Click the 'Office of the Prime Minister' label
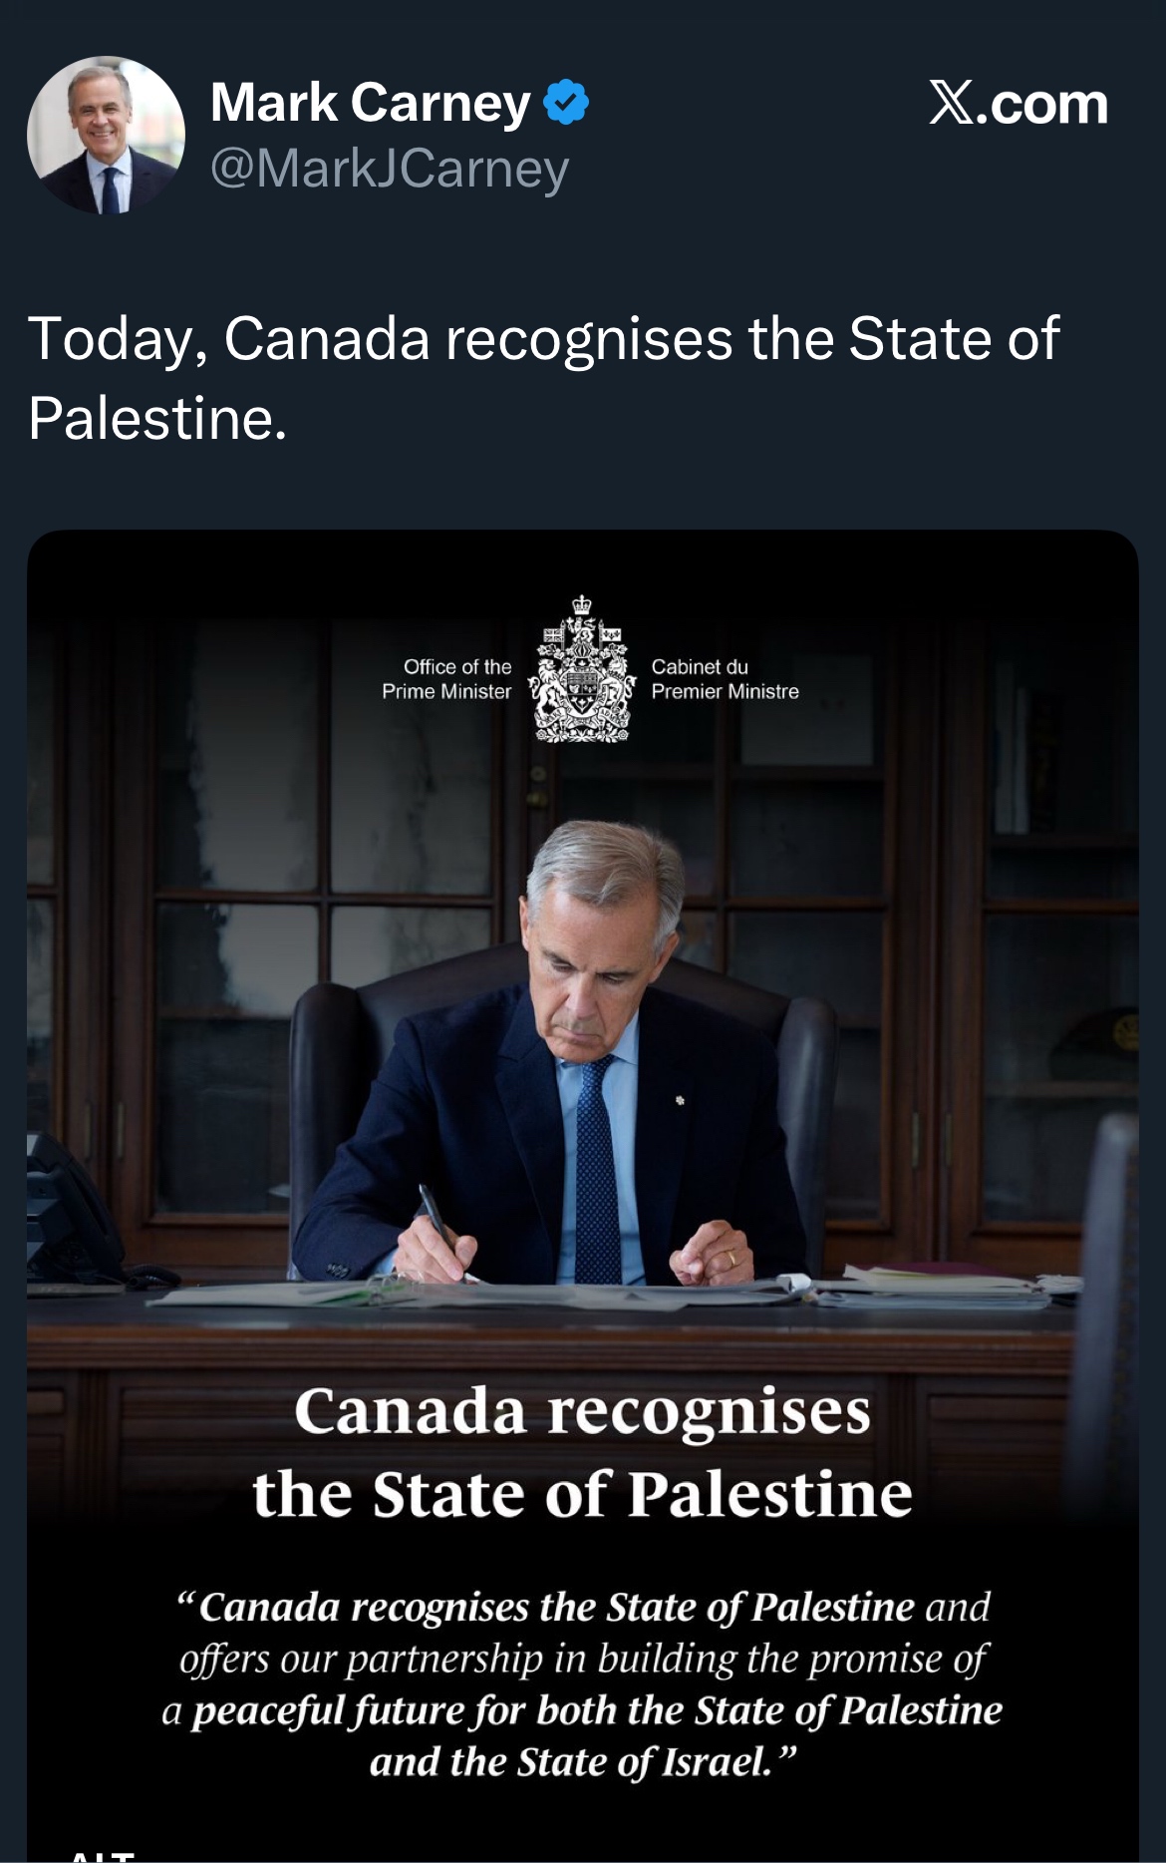 coord(446,678)
